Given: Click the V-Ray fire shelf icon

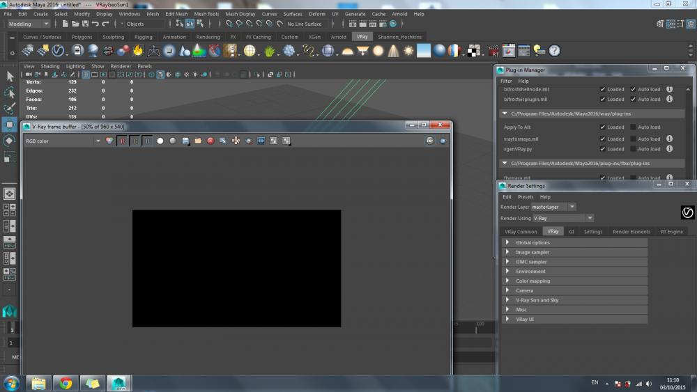Looking at the screenshot, I should pyautogui.click(x=138, y=51).
